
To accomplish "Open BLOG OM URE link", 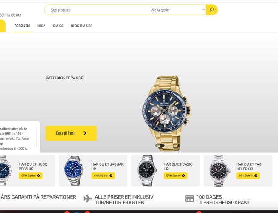I will [x=81, y=26].
